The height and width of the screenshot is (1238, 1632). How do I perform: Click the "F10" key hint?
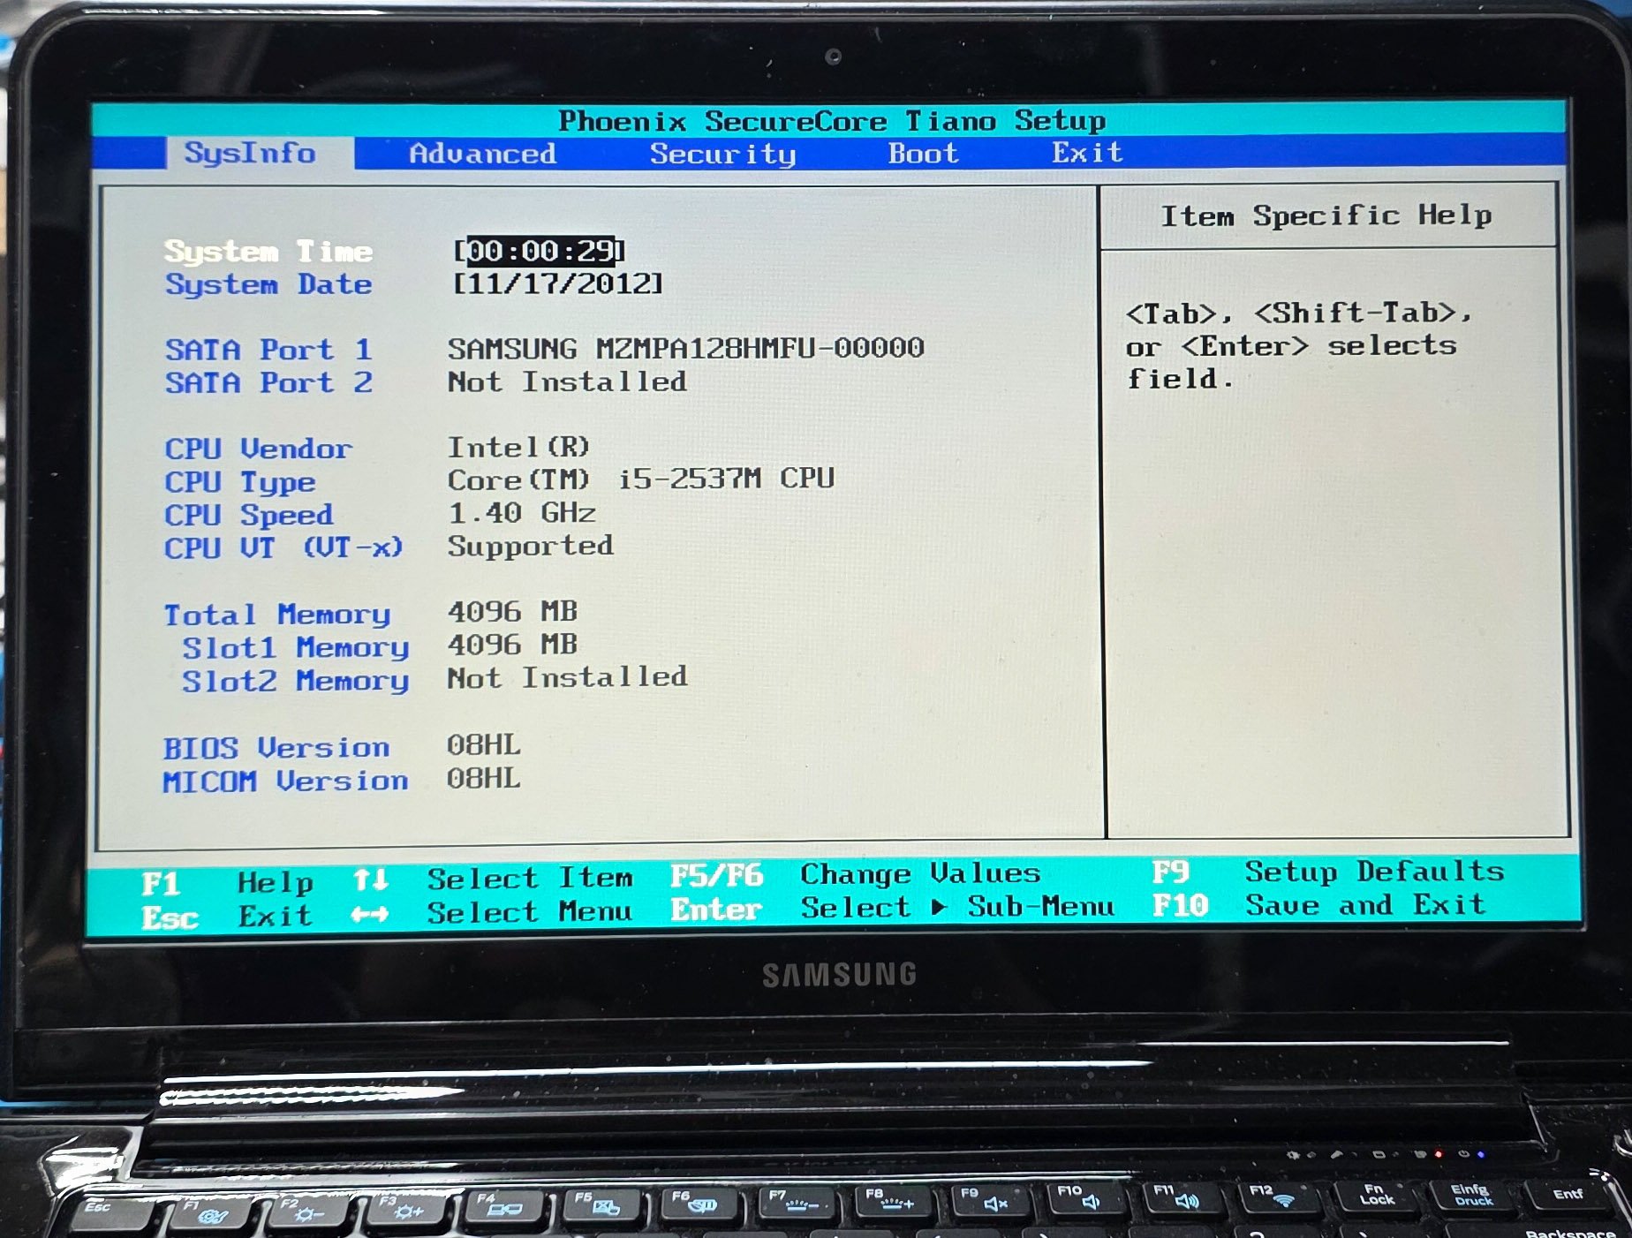[1180, 905]
